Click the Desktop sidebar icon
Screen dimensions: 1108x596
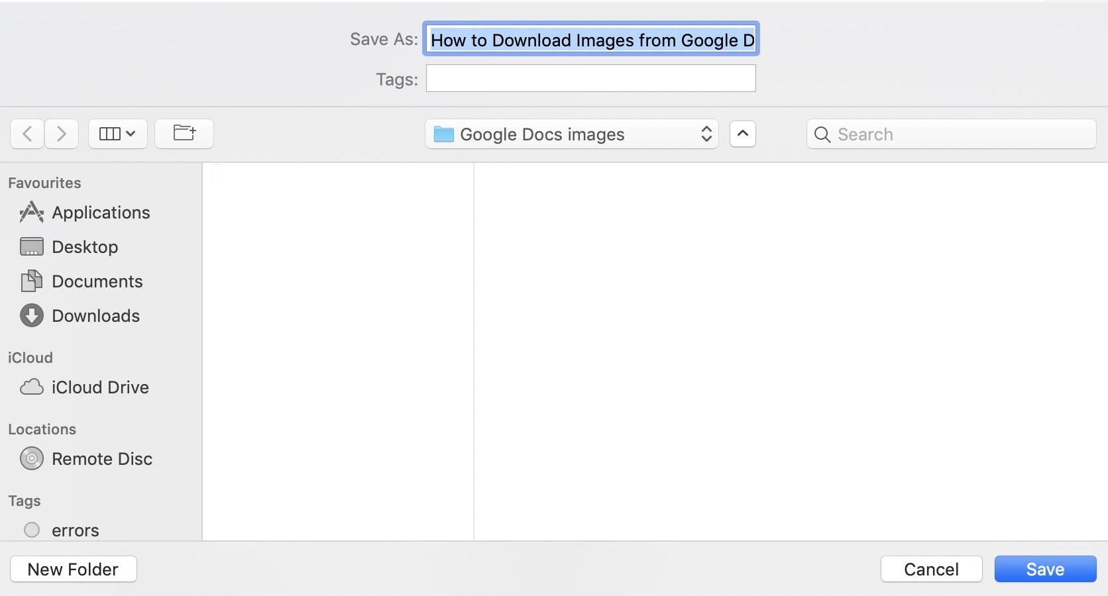32,247
